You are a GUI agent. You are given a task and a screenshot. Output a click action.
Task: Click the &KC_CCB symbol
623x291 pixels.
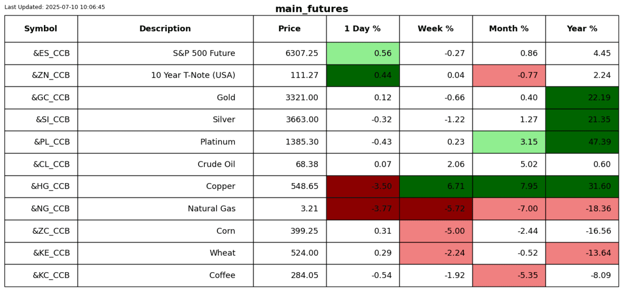(x=51, y=276)
